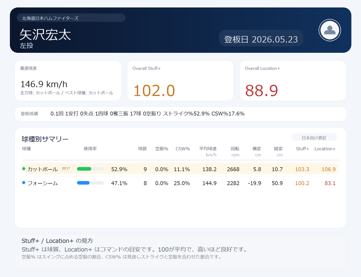Click the 103.3 Stuff+ value

[302, 169]
